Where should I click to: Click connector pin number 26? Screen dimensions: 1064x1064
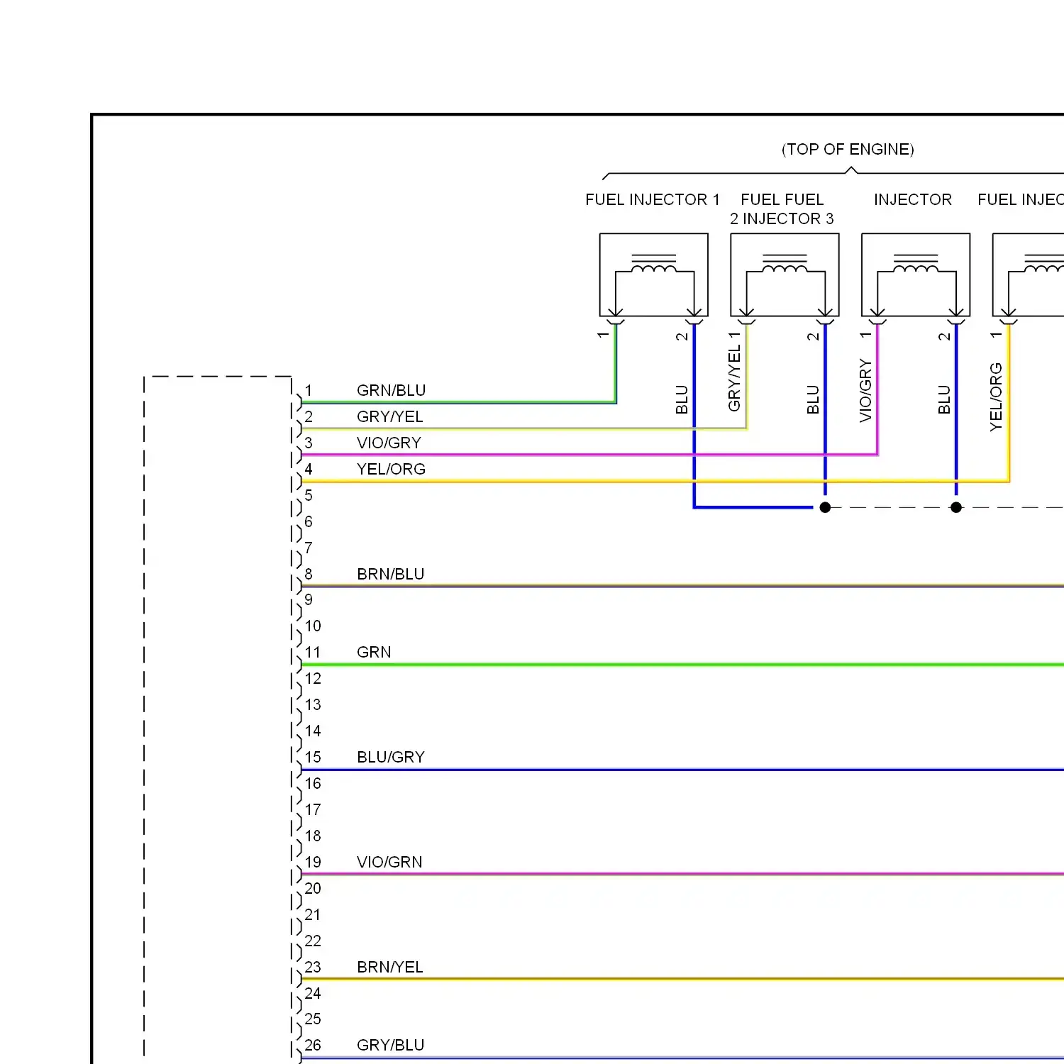pyautogui.click(x=313, y=1045)
